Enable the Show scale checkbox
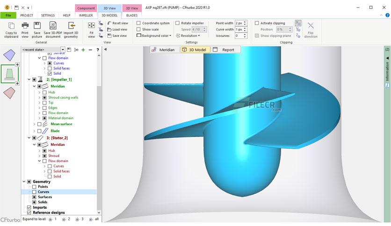 click(138, 29)
